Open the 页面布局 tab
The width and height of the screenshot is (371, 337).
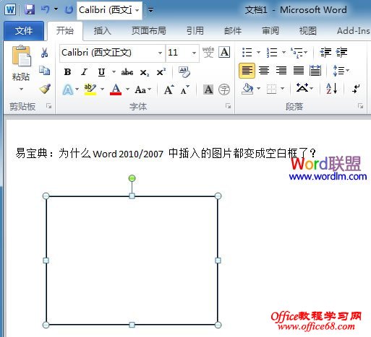pyautogui.click(x=149, y=31)
